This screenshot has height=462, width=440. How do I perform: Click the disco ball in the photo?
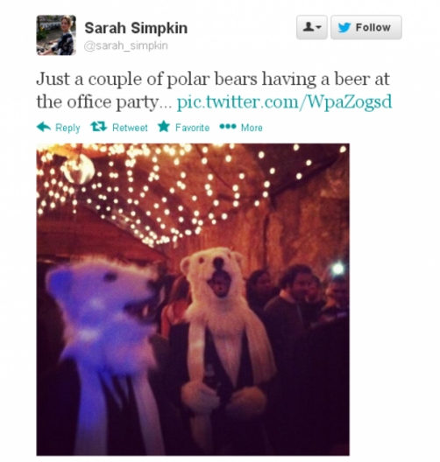pos(79,169)
